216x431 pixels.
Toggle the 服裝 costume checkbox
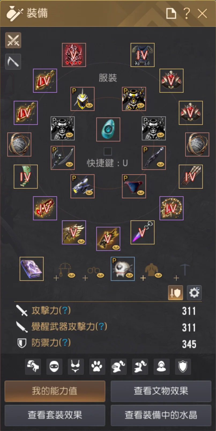pos(108,151)
